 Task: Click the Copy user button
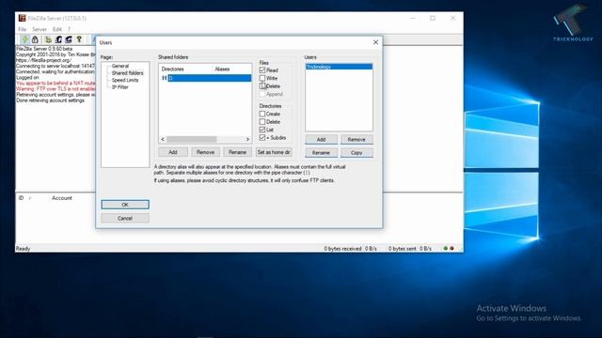356,152
